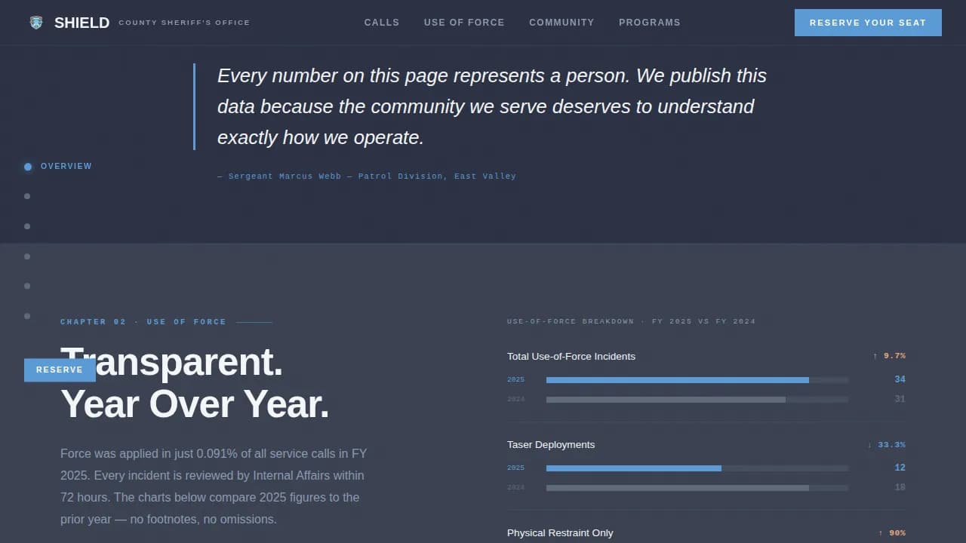Viewport: 966px width, 543px height.
Task: Navigate to the Programs section
Action: tap(650, 23)
